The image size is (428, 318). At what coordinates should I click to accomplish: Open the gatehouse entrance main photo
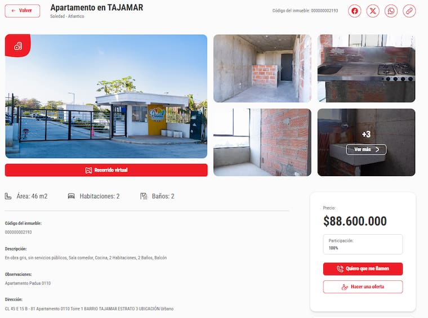point(106,96)
